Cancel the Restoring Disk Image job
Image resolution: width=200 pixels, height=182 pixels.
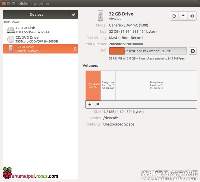192,51
